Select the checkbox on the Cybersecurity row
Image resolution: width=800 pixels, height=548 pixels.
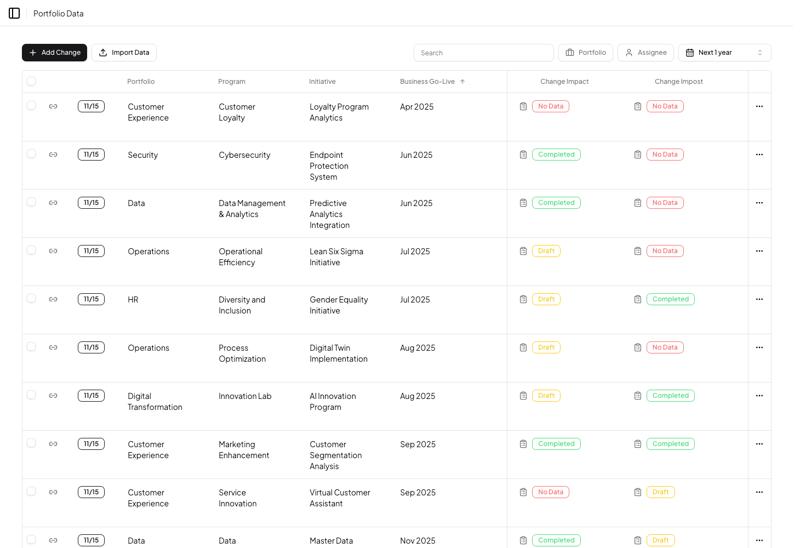[x=31, y=154]
